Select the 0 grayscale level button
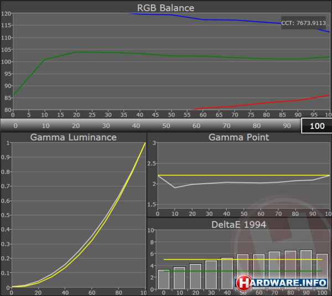 [15, 126]
